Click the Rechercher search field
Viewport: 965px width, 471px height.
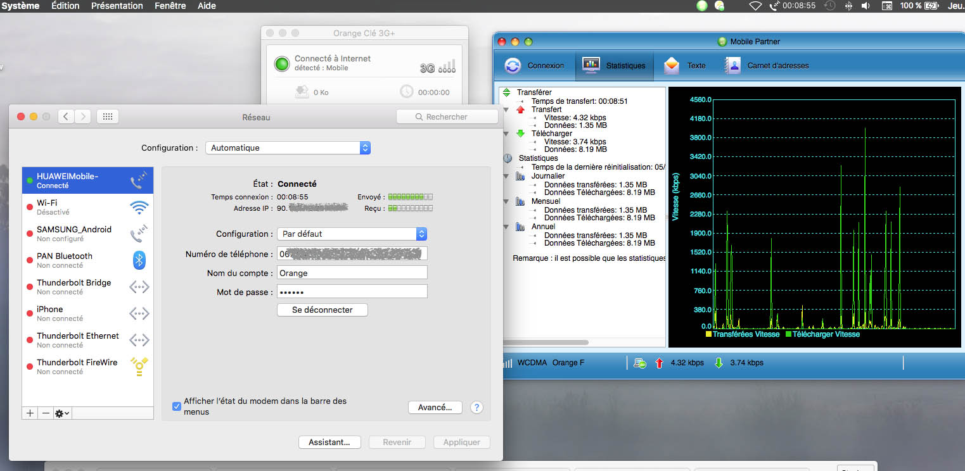(x=447, y=116)
